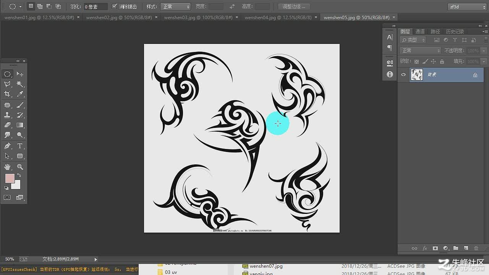
Task: Toggle the 消除锯齿 anti-alias checkbox
Action: coord(115,6)
